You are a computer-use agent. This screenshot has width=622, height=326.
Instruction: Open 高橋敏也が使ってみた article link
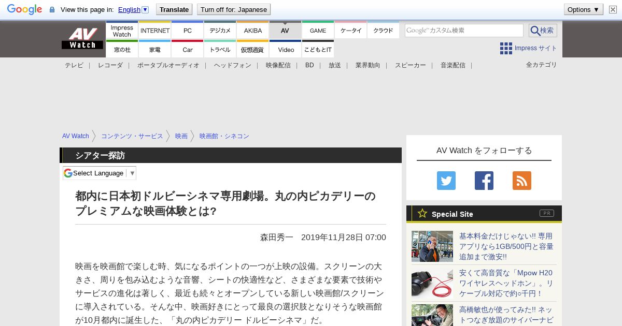506,315
